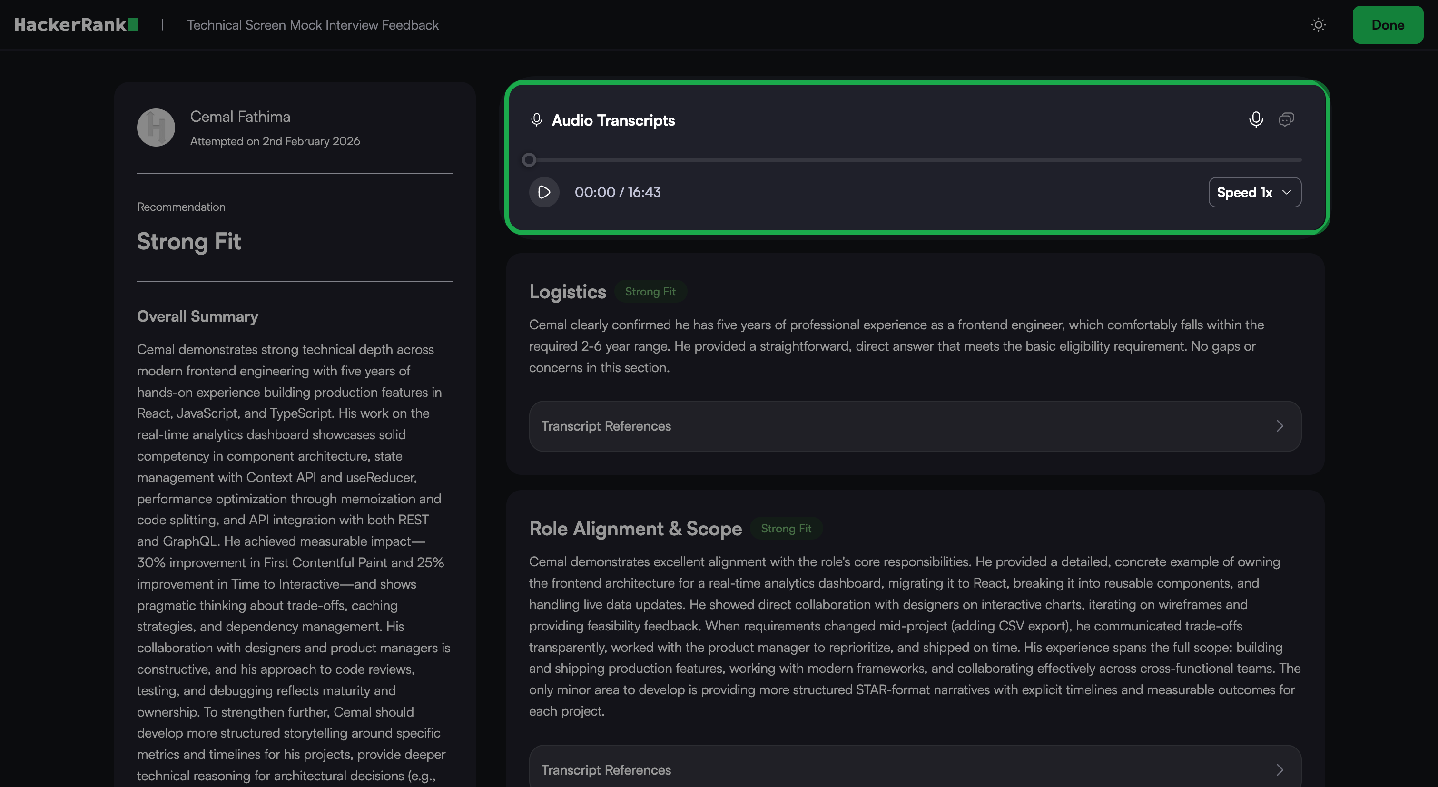Viewport: 1438px width, 787px height.
Task: Click Technical Screen Mock Interview Feedback title
Action: [x=313, y=25]
